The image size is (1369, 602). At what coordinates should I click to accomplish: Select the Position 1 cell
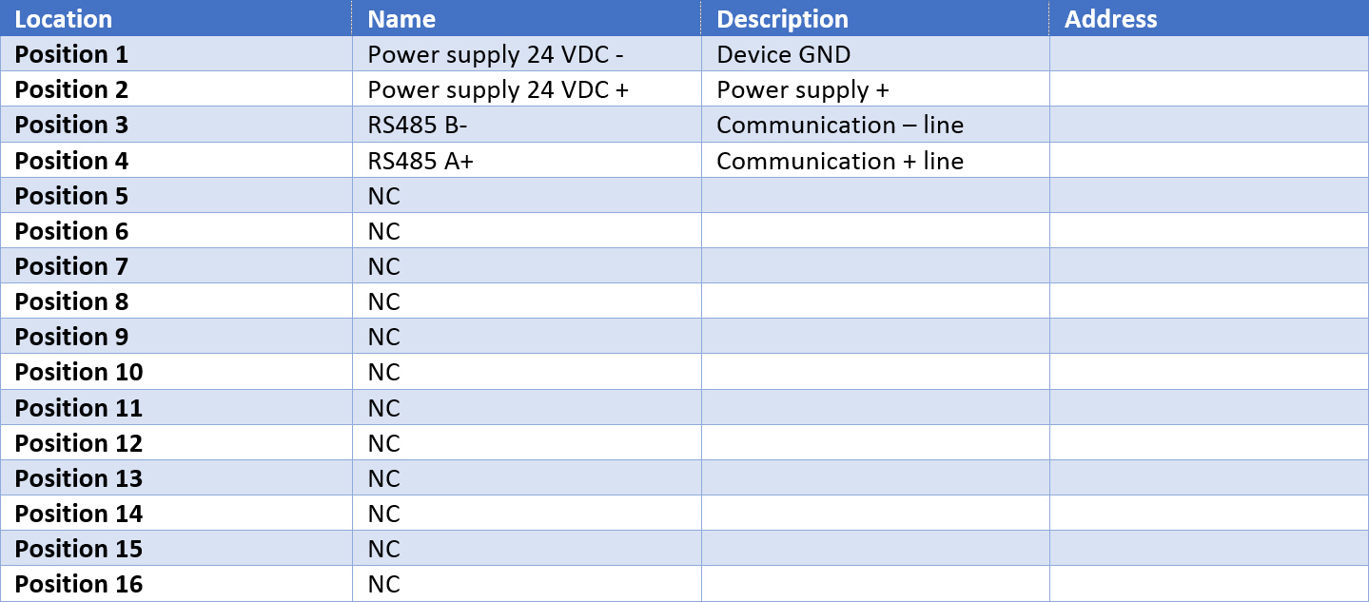click(176, 54)
